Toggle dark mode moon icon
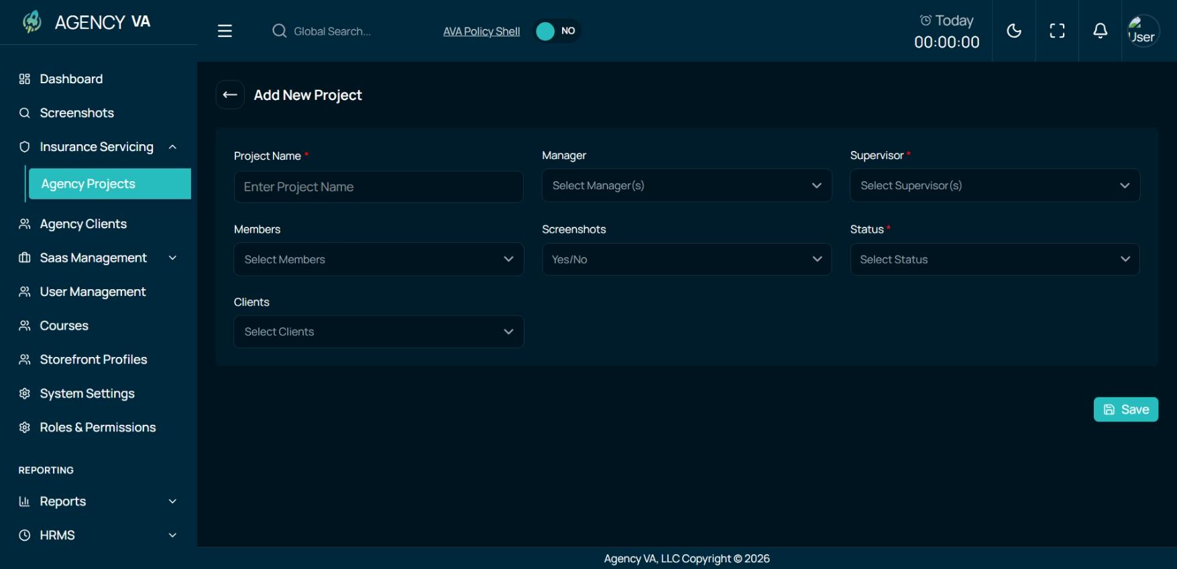1177x569 pixels. point(1014,31)
